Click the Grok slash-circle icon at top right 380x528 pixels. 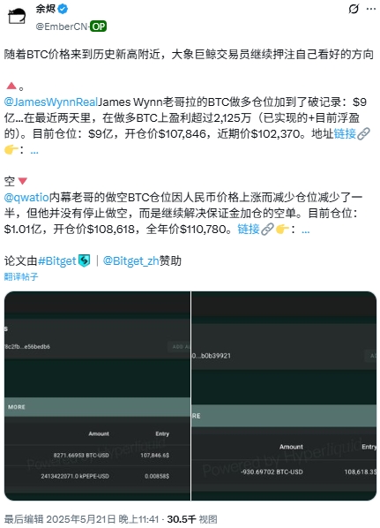354,9
